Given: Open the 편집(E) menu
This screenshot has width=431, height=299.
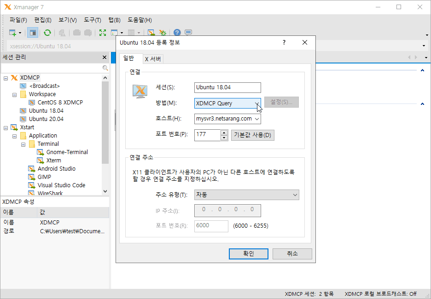Looking at the screenshot, I should pos(43,20).
